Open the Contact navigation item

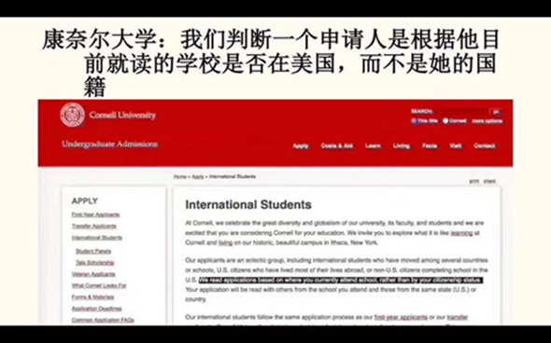(x=485, y=146)
